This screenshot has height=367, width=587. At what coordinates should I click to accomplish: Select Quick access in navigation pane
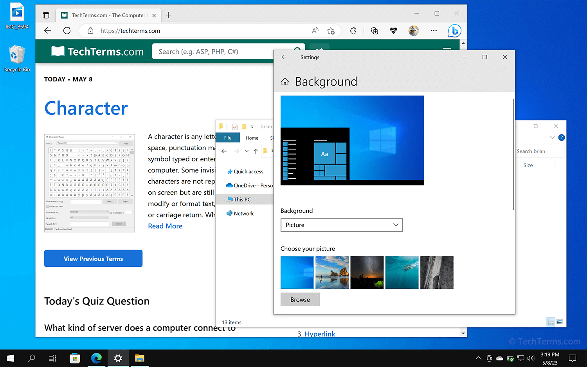pyautogui.click(x=245, y=171)
